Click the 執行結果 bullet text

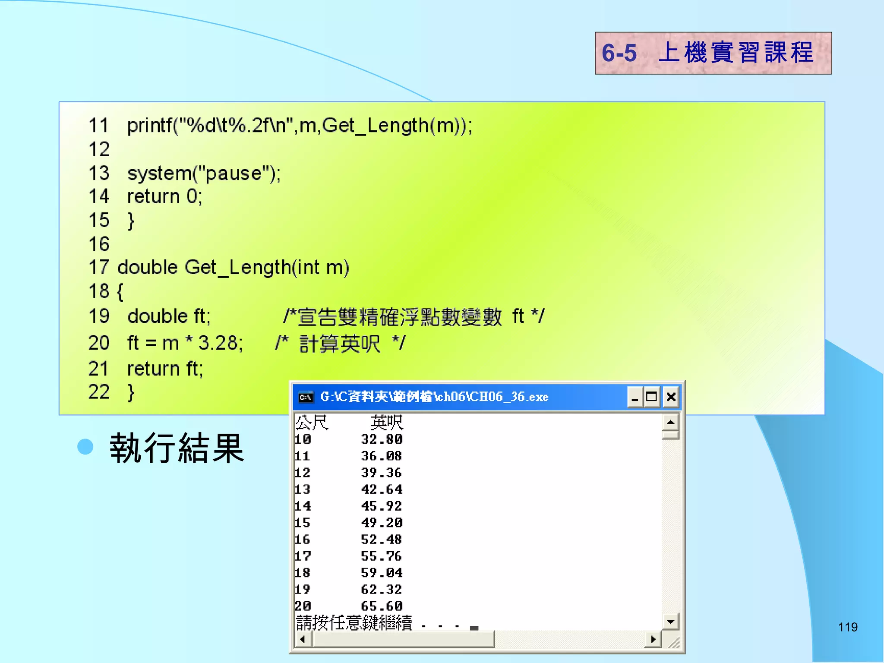[177, 448]
